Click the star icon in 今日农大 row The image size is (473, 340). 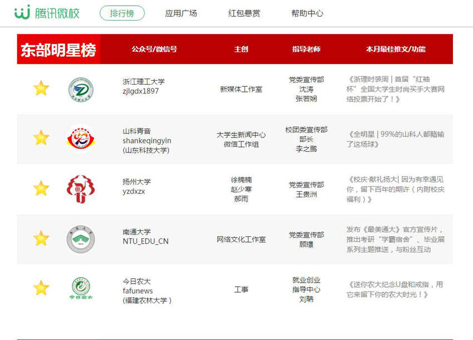coord(41,288)
